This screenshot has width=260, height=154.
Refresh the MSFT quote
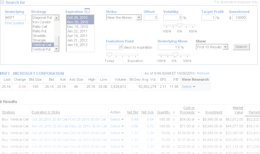[203, 73]
